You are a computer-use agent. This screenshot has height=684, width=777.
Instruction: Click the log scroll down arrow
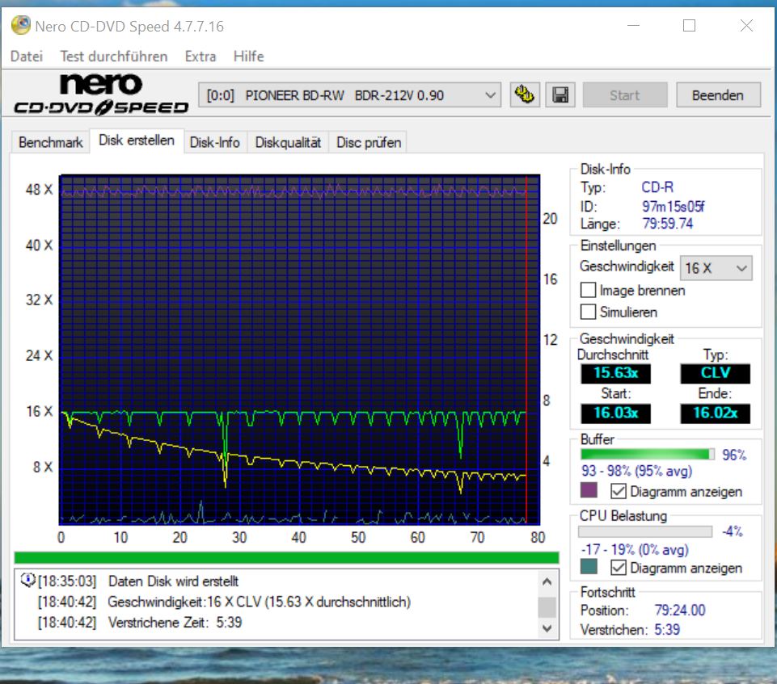pos(547,628)
